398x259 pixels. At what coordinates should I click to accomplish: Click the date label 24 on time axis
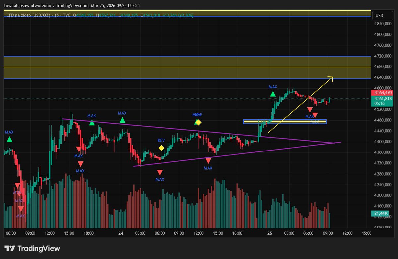(121, 233)
